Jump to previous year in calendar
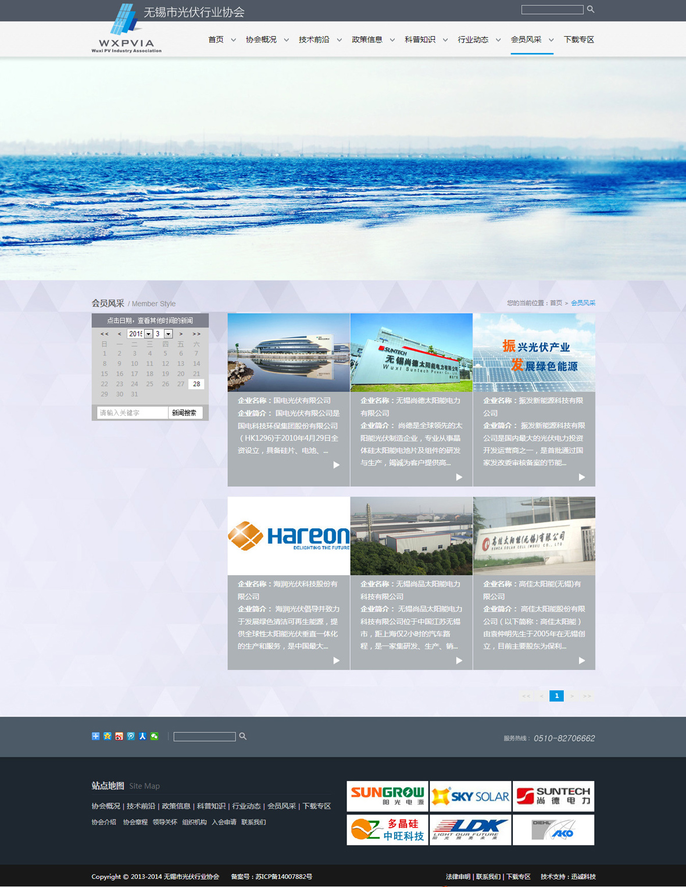The width and height of the screenshot is (686, 887). 105,334
